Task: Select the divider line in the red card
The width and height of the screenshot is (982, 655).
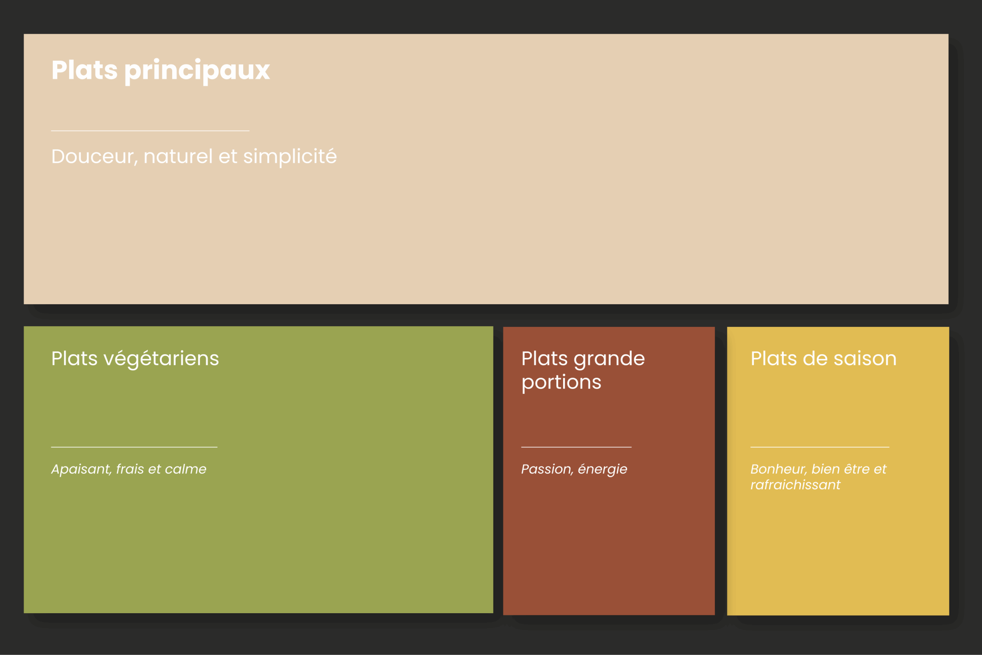Action: pyautogui.click(x=576, y=447)
